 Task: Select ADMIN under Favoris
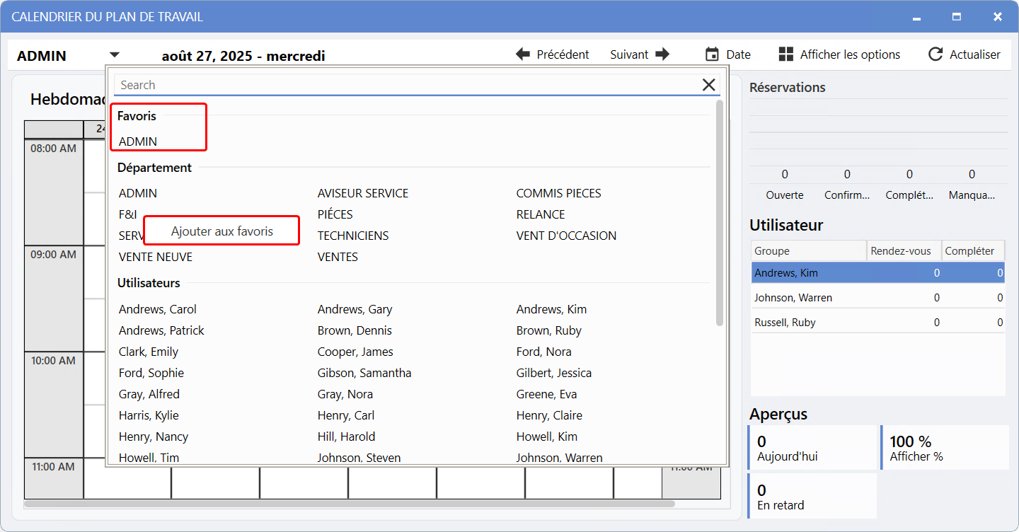click(x=138, y=141)
